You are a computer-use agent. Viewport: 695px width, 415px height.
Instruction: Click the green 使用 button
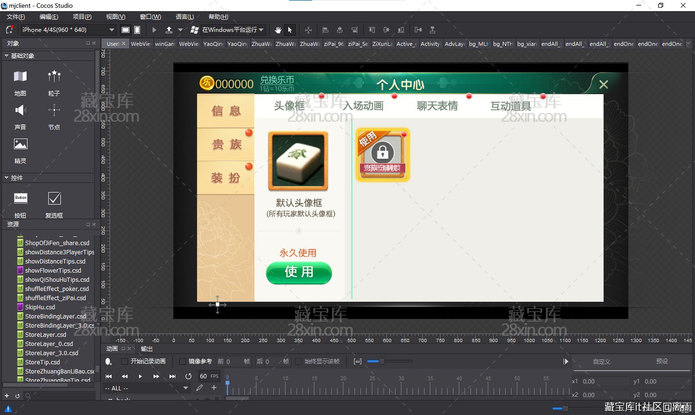click(299, 273)
